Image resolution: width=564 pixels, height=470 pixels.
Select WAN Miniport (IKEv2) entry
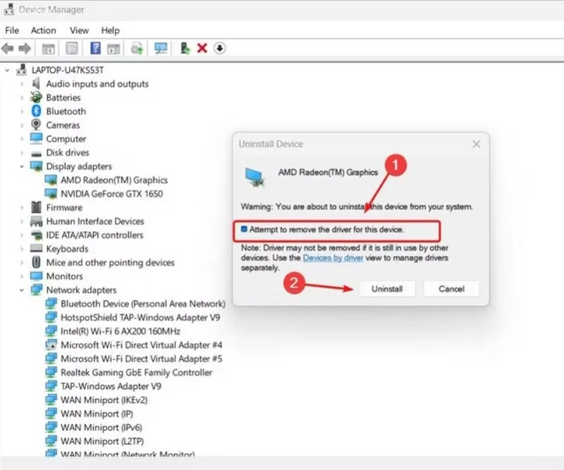point(104,400)
